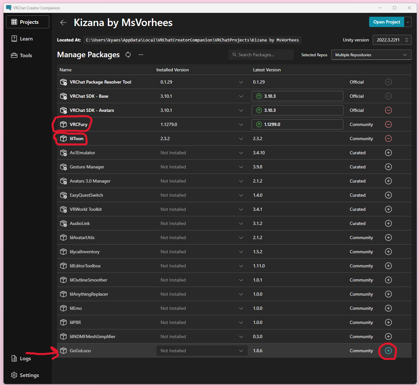Remove the lilToon package
419x385 pixels.
(x=388, y=139)
